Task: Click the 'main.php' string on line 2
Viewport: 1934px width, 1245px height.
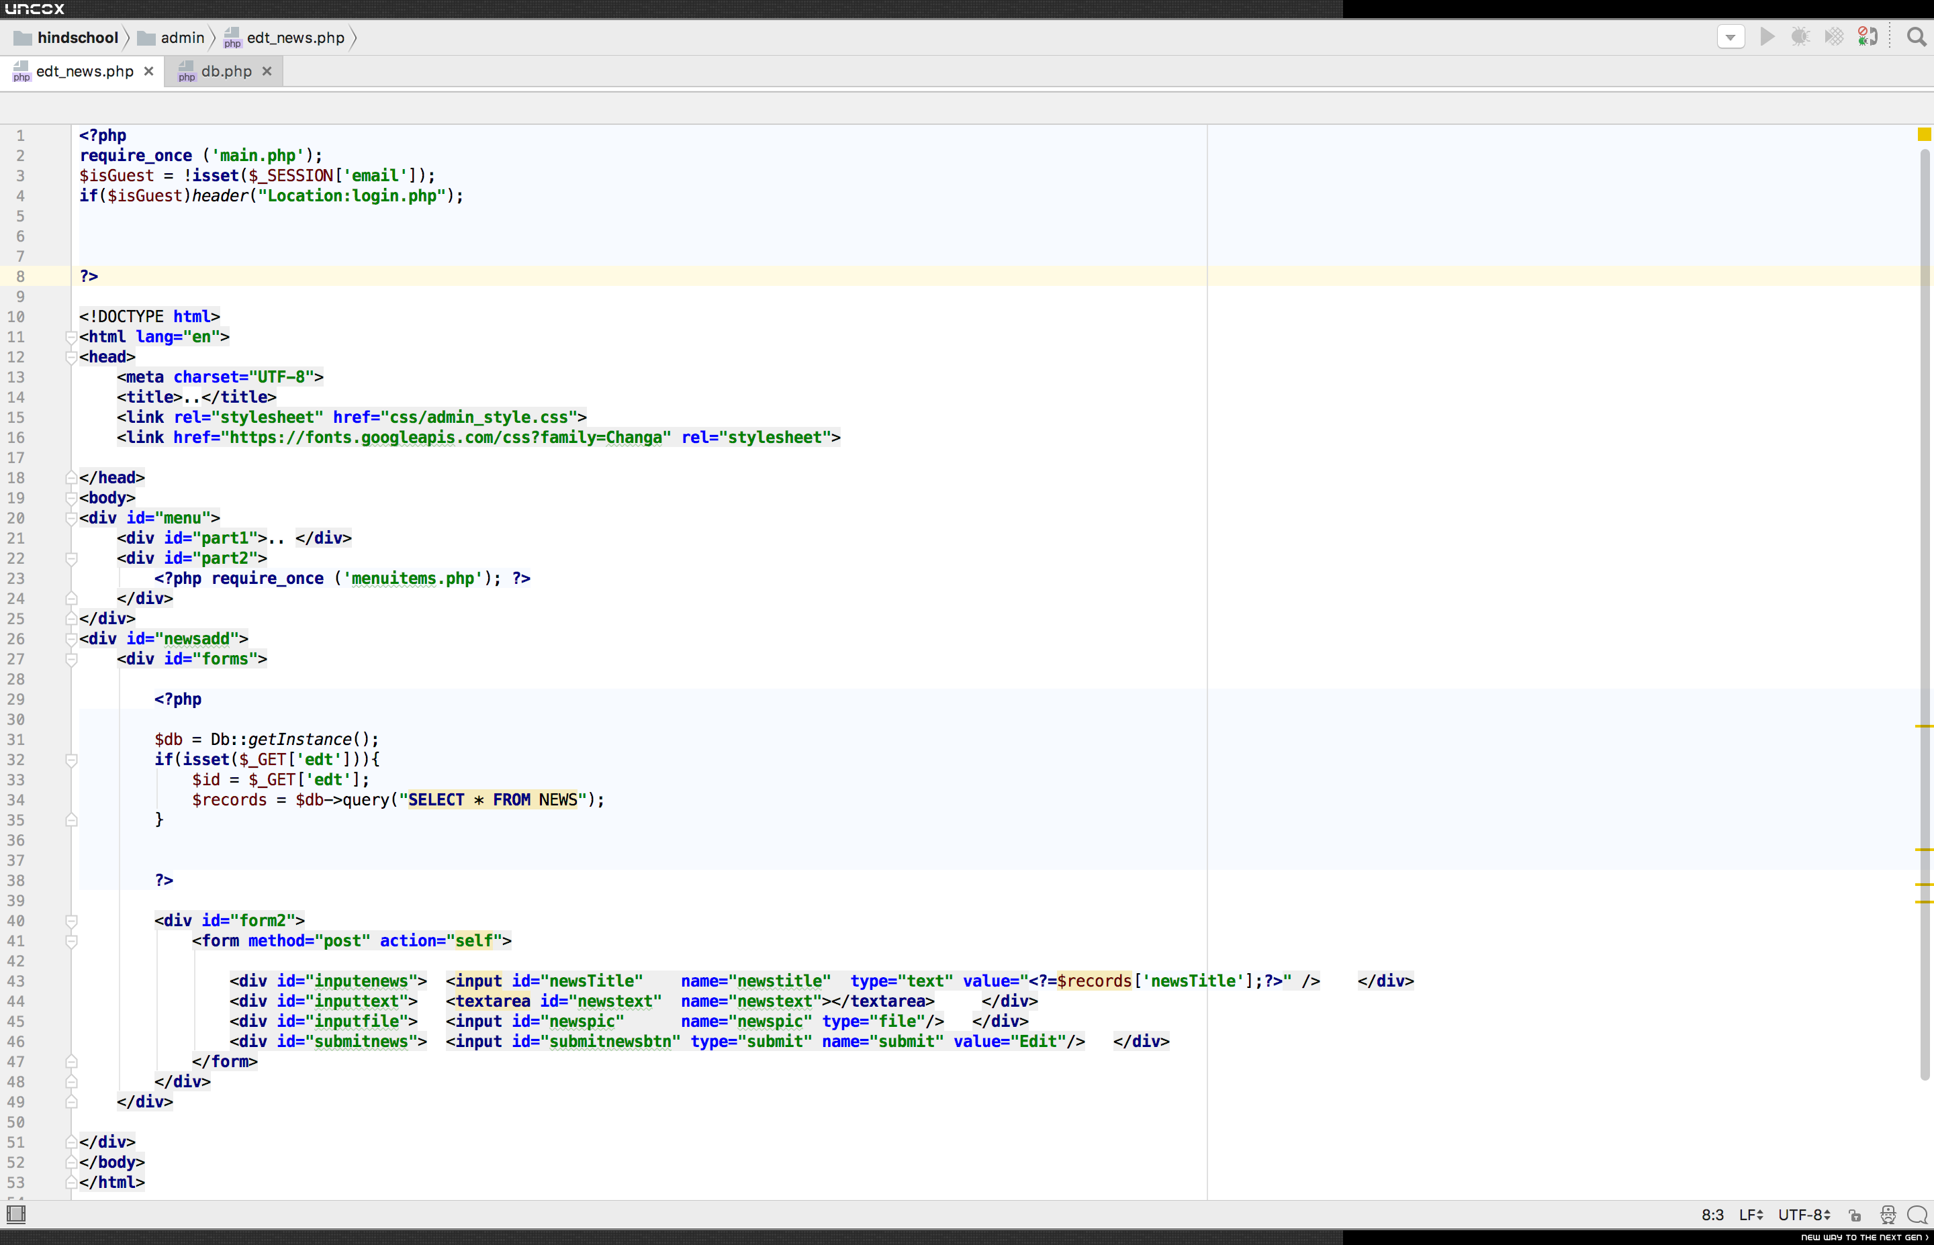Action: [258, 155]
